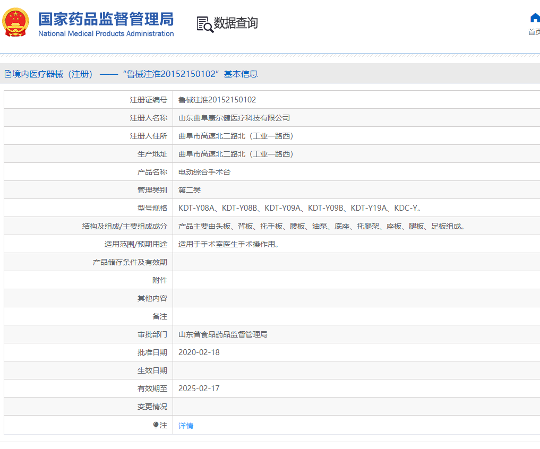This screenshot has width=540, height=449.
Task: Click 山东曲阜康尔健医疗科技有限公司 value
Action: pos(234,118)
